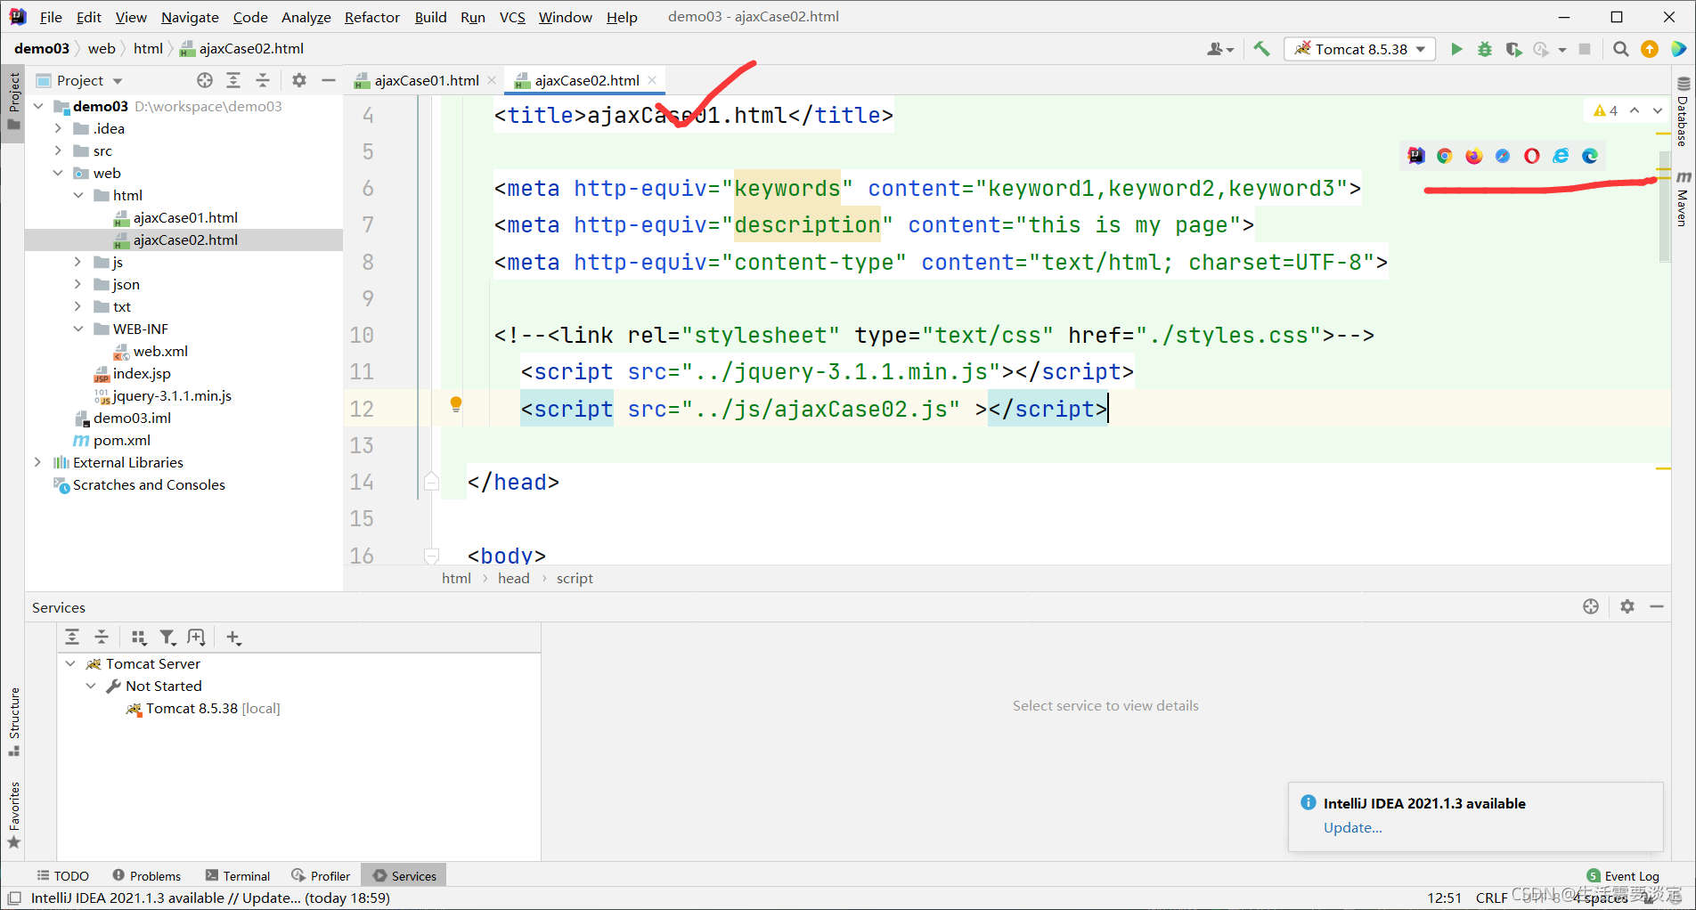Select web.xml under WEB-INF

click(x=160, y=351)
